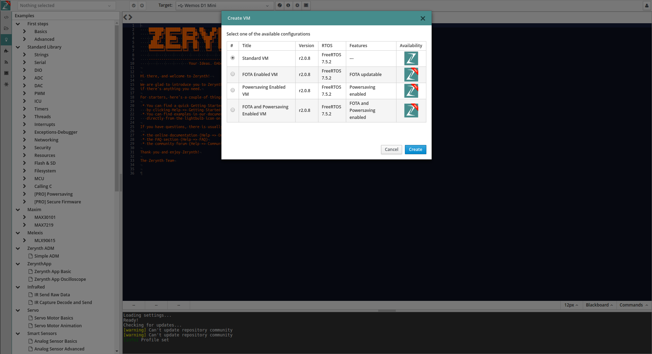Open the puzzle-piece packages sidebar icon

pyautogui.click(x=6, y=51)
